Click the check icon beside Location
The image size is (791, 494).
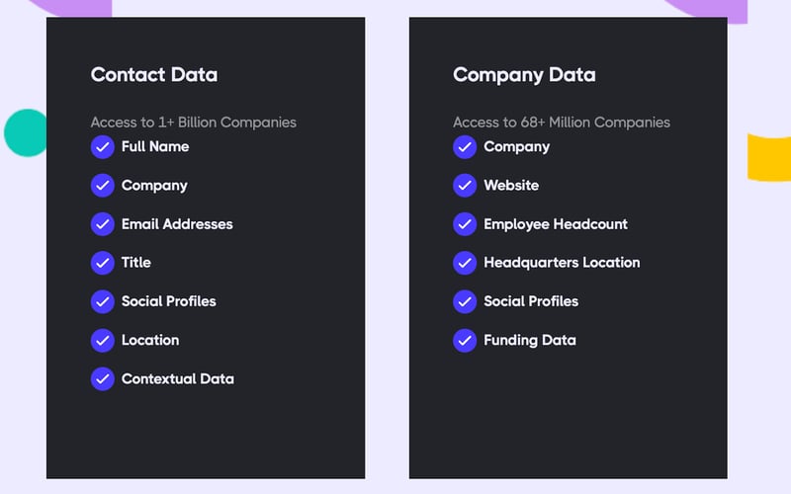coord(103,340)
